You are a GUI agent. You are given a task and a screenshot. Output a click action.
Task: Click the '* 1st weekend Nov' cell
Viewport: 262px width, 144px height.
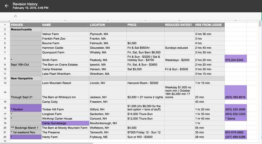click(x=25, y=132)
